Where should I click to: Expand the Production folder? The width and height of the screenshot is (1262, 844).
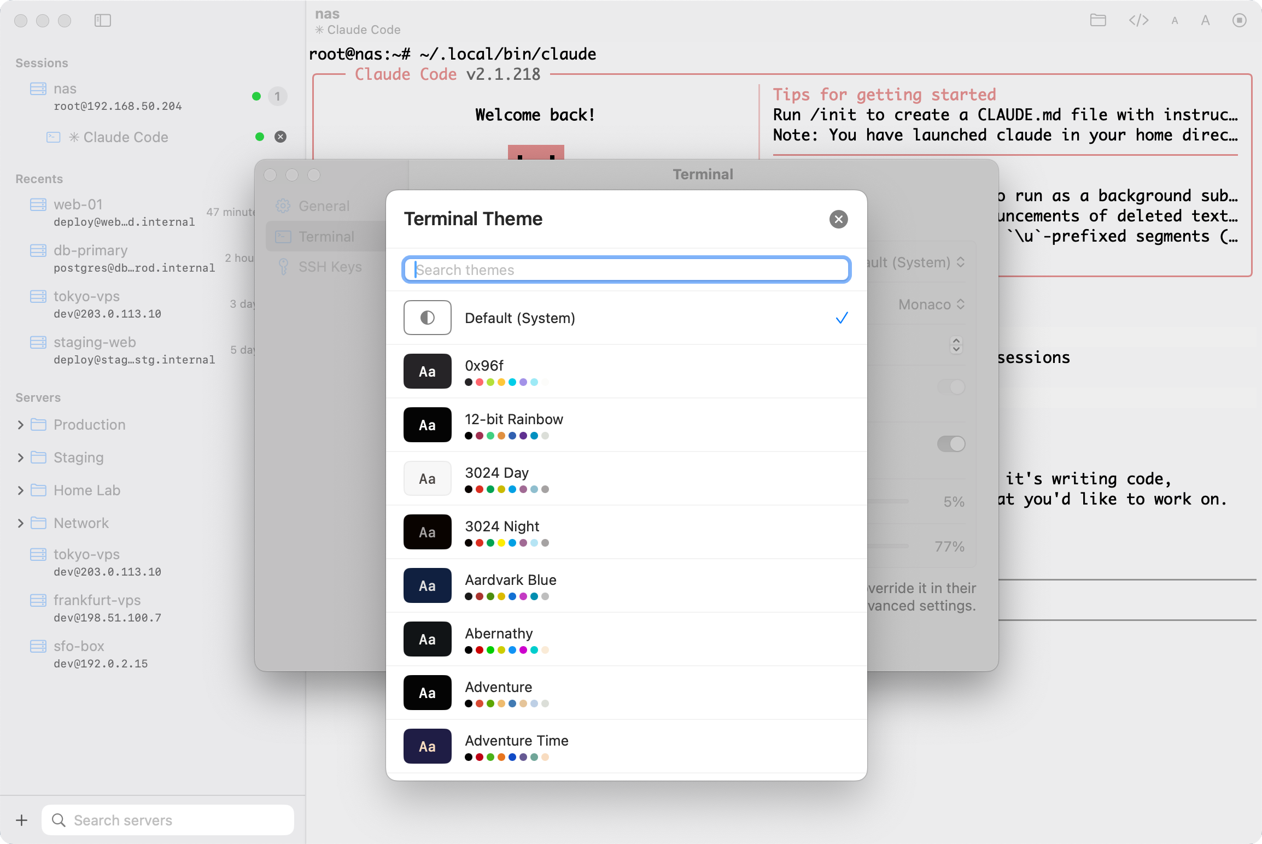[x=20, y=425]
